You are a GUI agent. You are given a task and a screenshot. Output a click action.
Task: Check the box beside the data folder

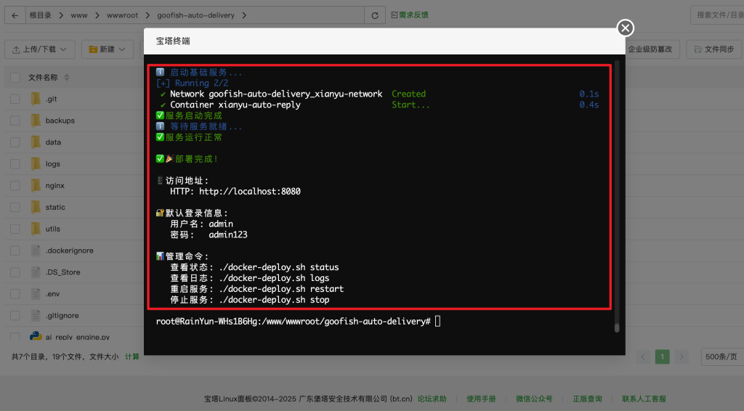pos(15,142)
